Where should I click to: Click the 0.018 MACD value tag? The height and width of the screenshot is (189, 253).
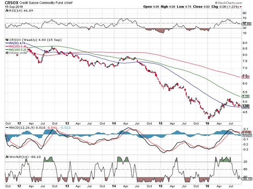tap(246, 134)
